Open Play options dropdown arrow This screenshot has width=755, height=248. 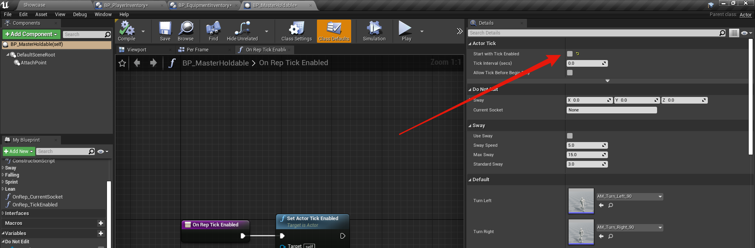pos(422,31)
